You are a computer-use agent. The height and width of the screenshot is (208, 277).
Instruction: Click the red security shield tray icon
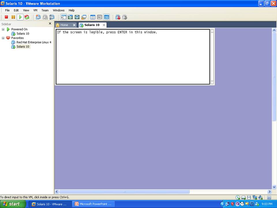click(x=233, y=204)
